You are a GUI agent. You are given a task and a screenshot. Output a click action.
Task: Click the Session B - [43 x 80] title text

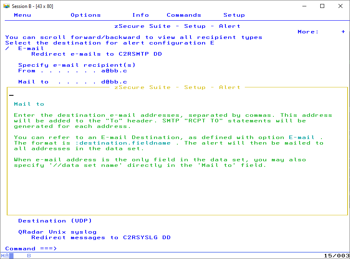[x=33, y=6]
